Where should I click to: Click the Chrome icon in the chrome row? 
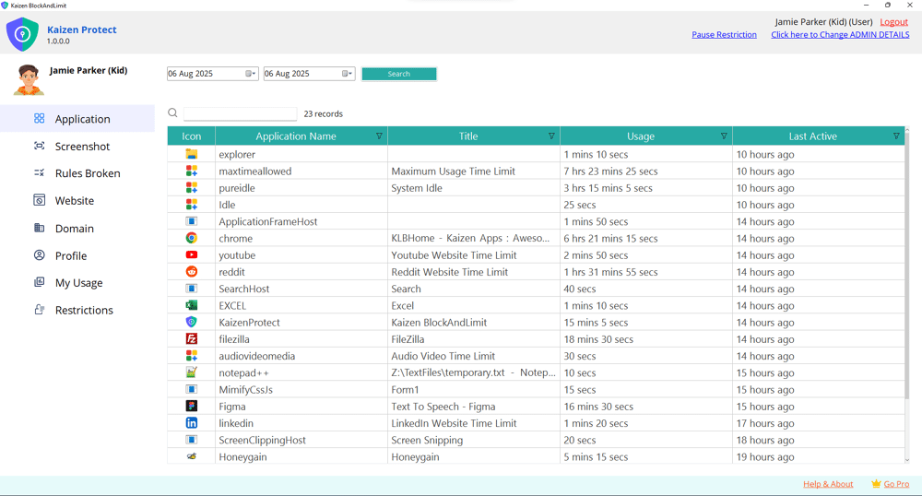click(191, 238)
